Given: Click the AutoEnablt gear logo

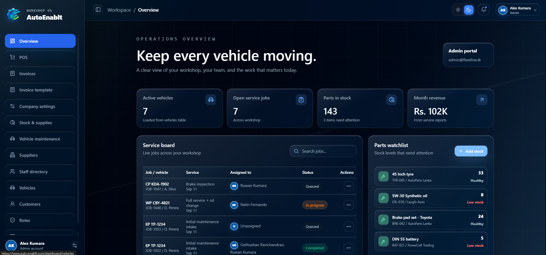Looking at the screenshot, I should [13, 15].
